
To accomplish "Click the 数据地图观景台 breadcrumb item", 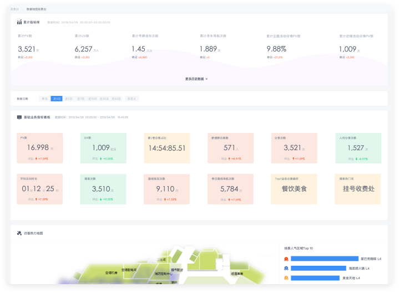I will pos(37,9).
